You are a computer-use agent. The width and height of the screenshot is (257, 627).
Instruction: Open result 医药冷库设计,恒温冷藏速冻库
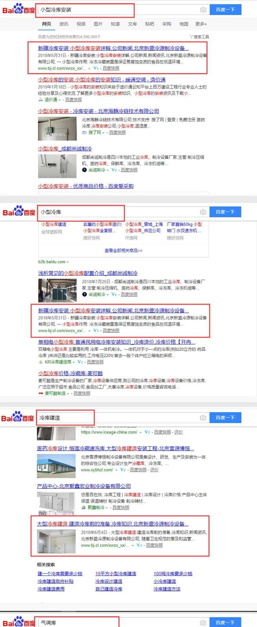coord(115,448)
